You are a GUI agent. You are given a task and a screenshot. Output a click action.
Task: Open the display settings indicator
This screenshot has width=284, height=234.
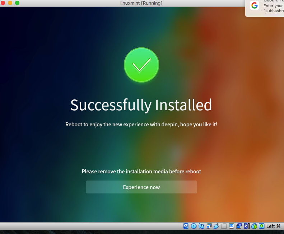[x=231, y=226]
